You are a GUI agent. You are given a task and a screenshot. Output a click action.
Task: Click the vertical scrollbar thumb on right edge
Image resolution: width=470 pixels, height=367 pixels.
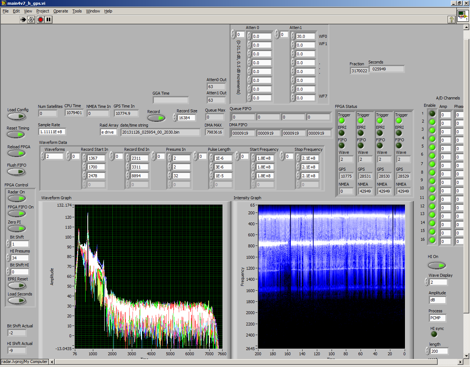pyautogui.click(x=466, y=176)
